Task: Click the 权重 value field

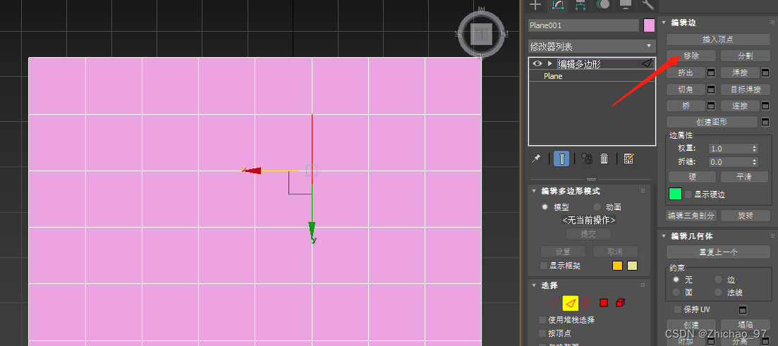Action: [x=729, y=149]
